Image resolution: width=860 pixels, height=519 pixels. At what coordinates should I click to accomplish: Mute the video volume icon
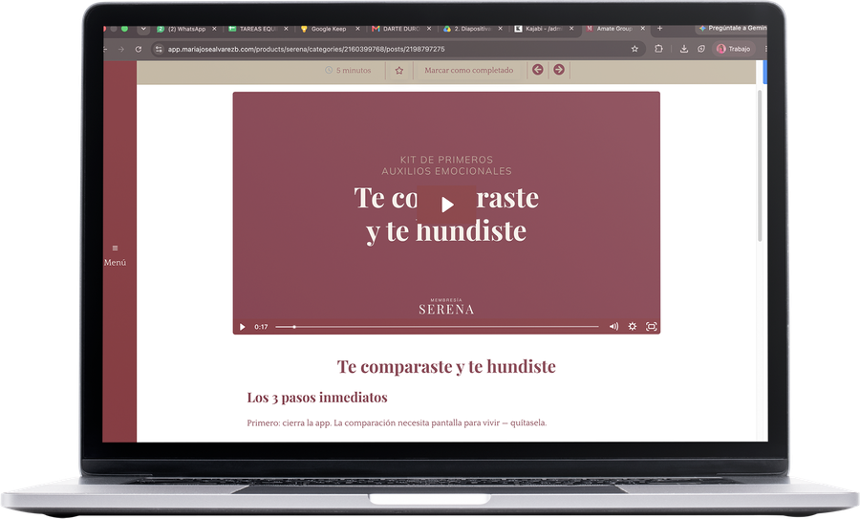pyautogui.click(x=613, y=327)
